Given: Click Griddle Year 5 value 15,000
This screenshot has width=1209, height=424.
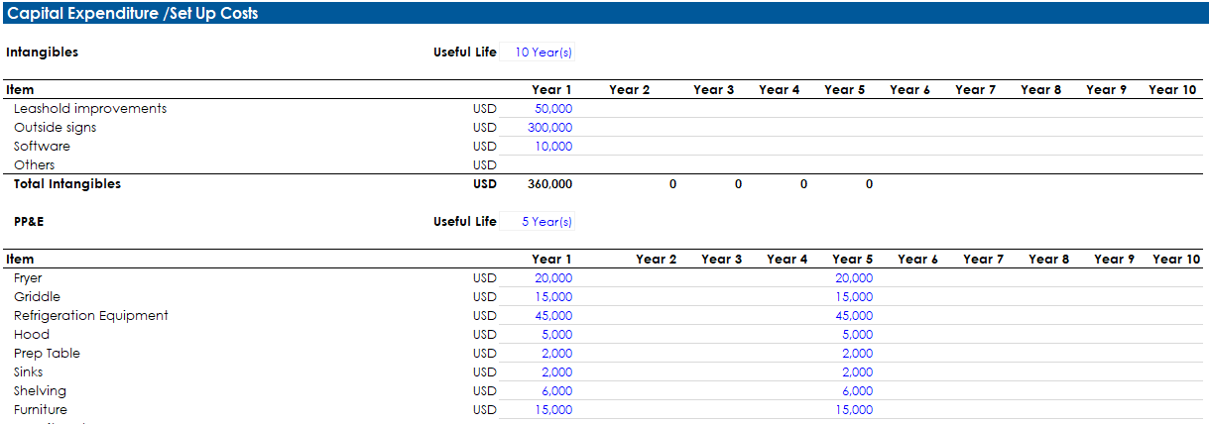Looking at the screenshot, I should pos(854,297).
